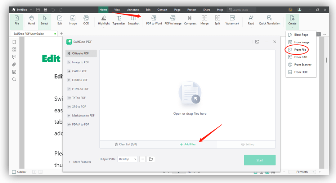The image size is (336, 183).
Task: Open the attachments panel icon
Action: (14, 64)
